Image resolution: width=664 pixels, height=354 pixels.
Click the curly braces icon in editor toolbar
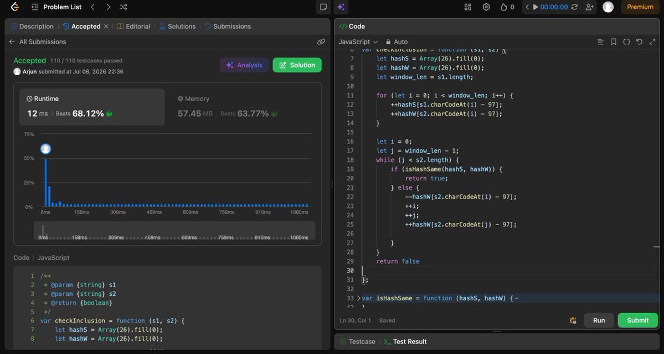626,42
